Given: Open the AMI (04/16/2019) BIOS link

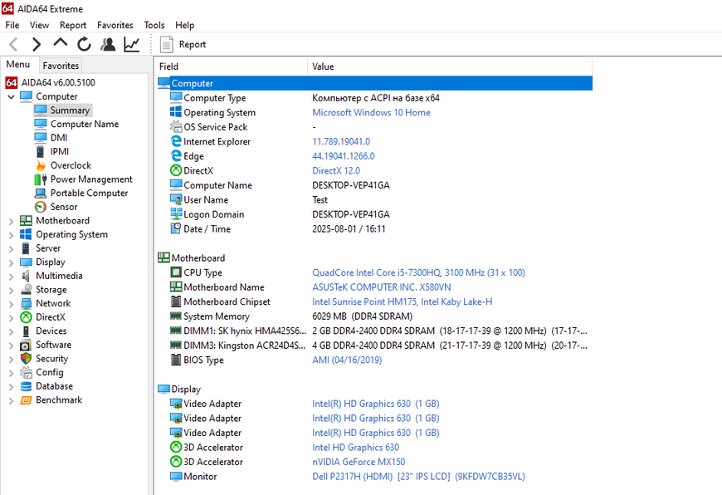Looking at the screenshot, I should [347, 360].
